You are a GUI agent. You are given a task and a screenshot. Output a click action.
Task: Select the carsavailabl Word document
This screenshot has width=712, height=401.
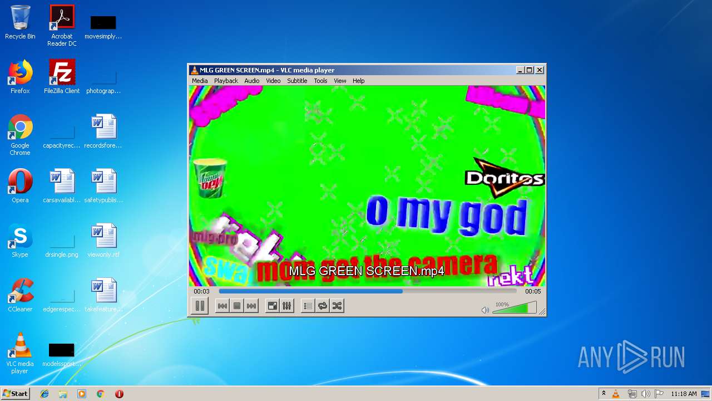[x=62, y=186]
